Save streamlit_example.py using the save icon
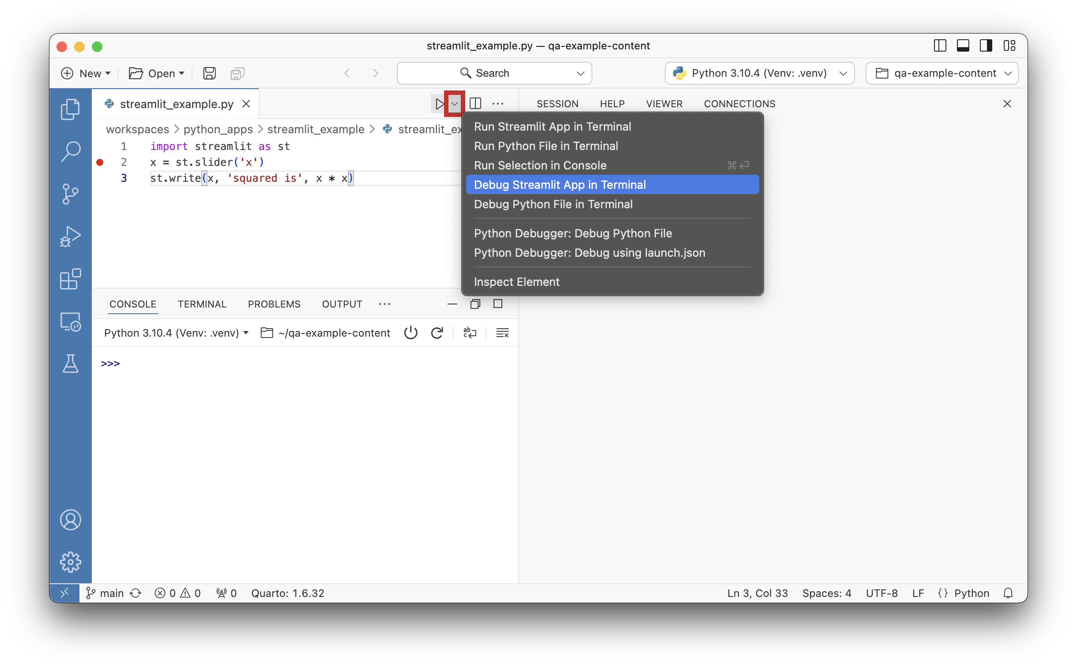 click(x=209, y=73)
